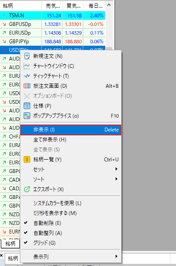Click the Chart Window (チャートウインドウ) icon

(27, 66)
